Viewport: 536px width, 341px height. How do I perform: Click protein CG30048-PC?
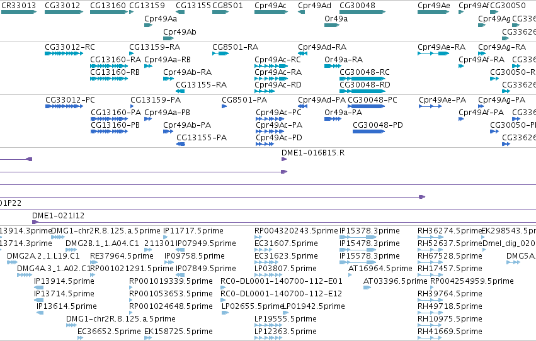[373, 100]
